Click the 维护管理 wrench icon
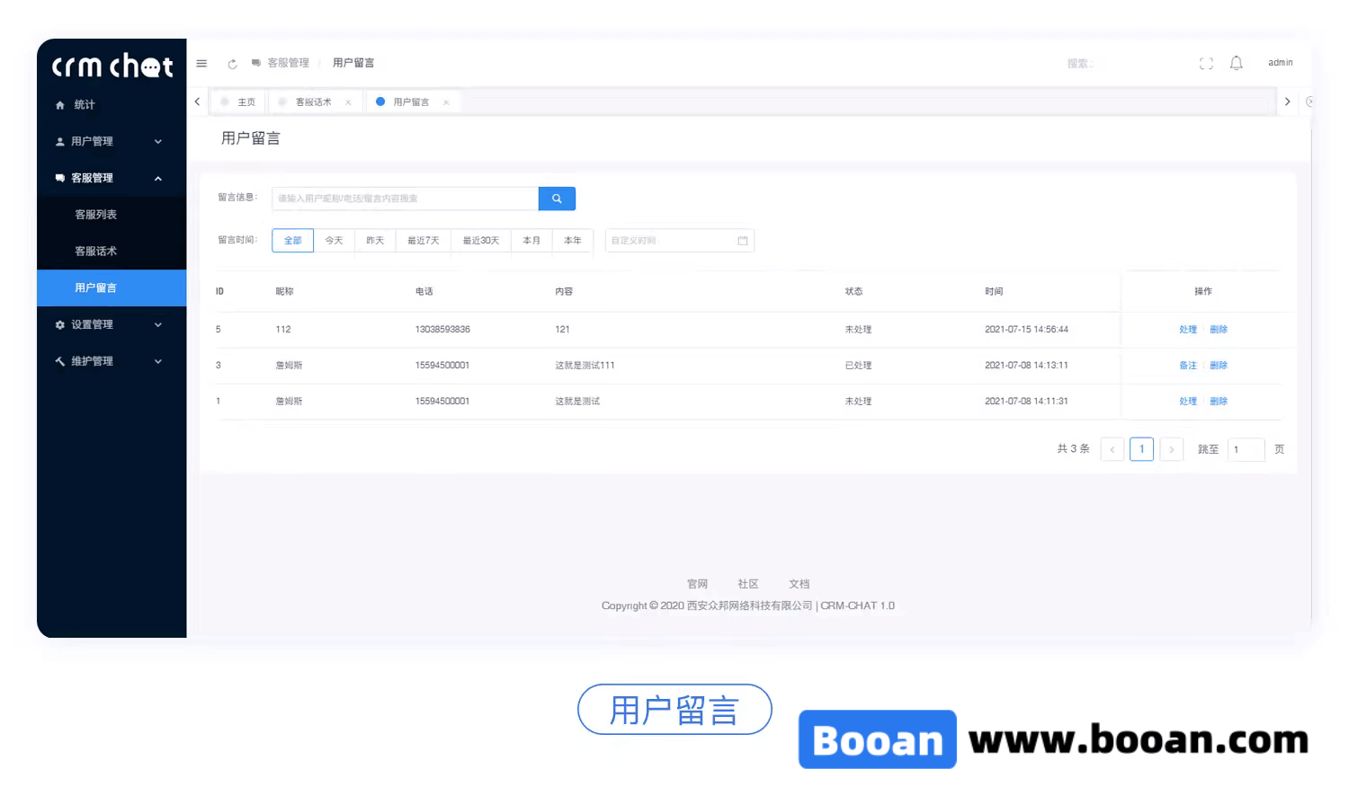Screen dimensions: 1349x787 coord(59,360)
